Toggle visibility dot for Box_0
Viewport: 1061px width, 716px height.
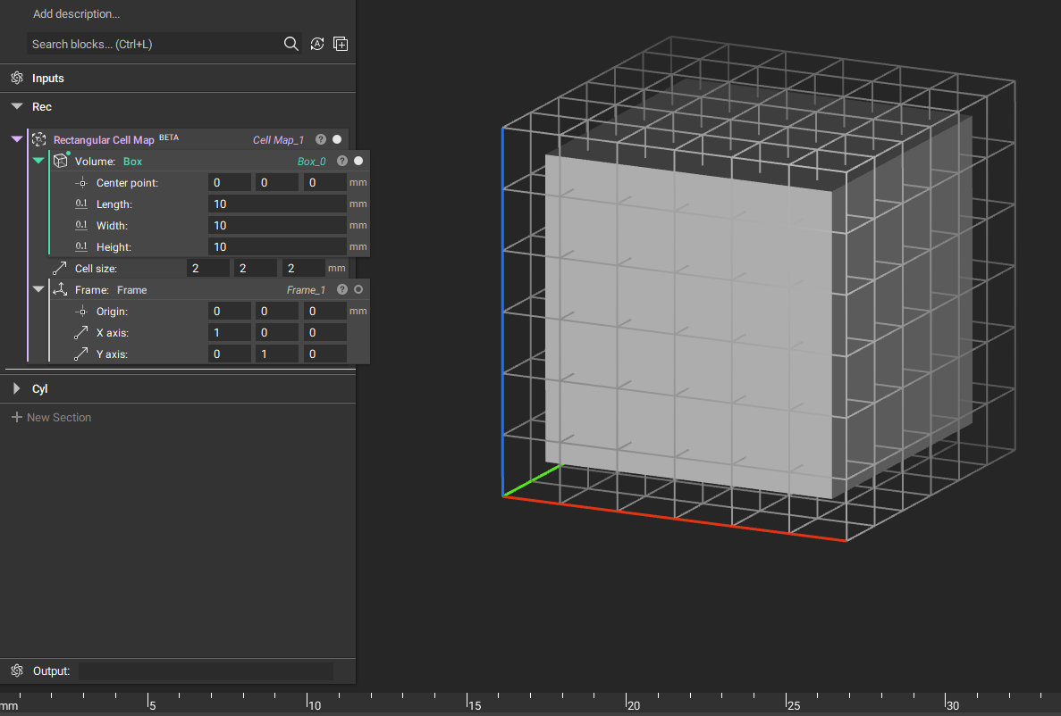click(x=358, y=161)
